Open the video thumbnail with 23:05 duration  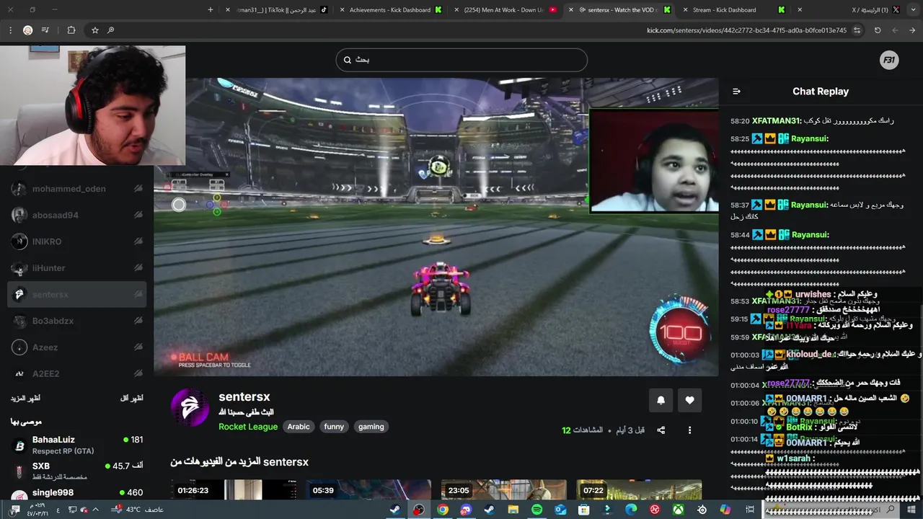click(503, 489)
